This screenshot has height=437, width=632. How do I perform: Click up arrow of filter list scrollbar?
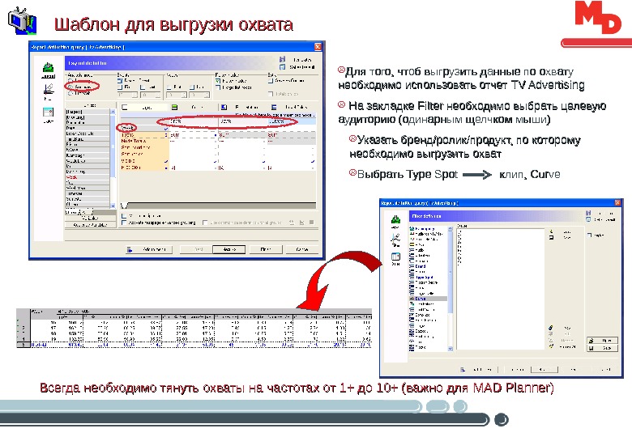[x=451, y=229]
